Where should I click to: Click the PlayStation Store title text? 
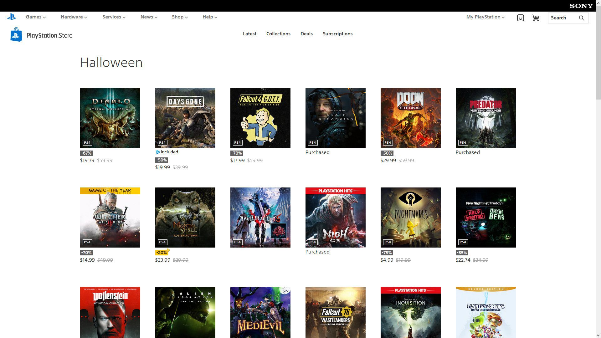pyautogui.click(x=49, y=35)
